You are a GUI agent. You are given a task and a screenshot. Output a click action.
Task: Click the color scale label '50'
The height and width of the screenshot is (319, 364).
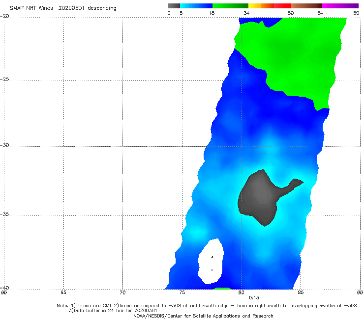291,13
